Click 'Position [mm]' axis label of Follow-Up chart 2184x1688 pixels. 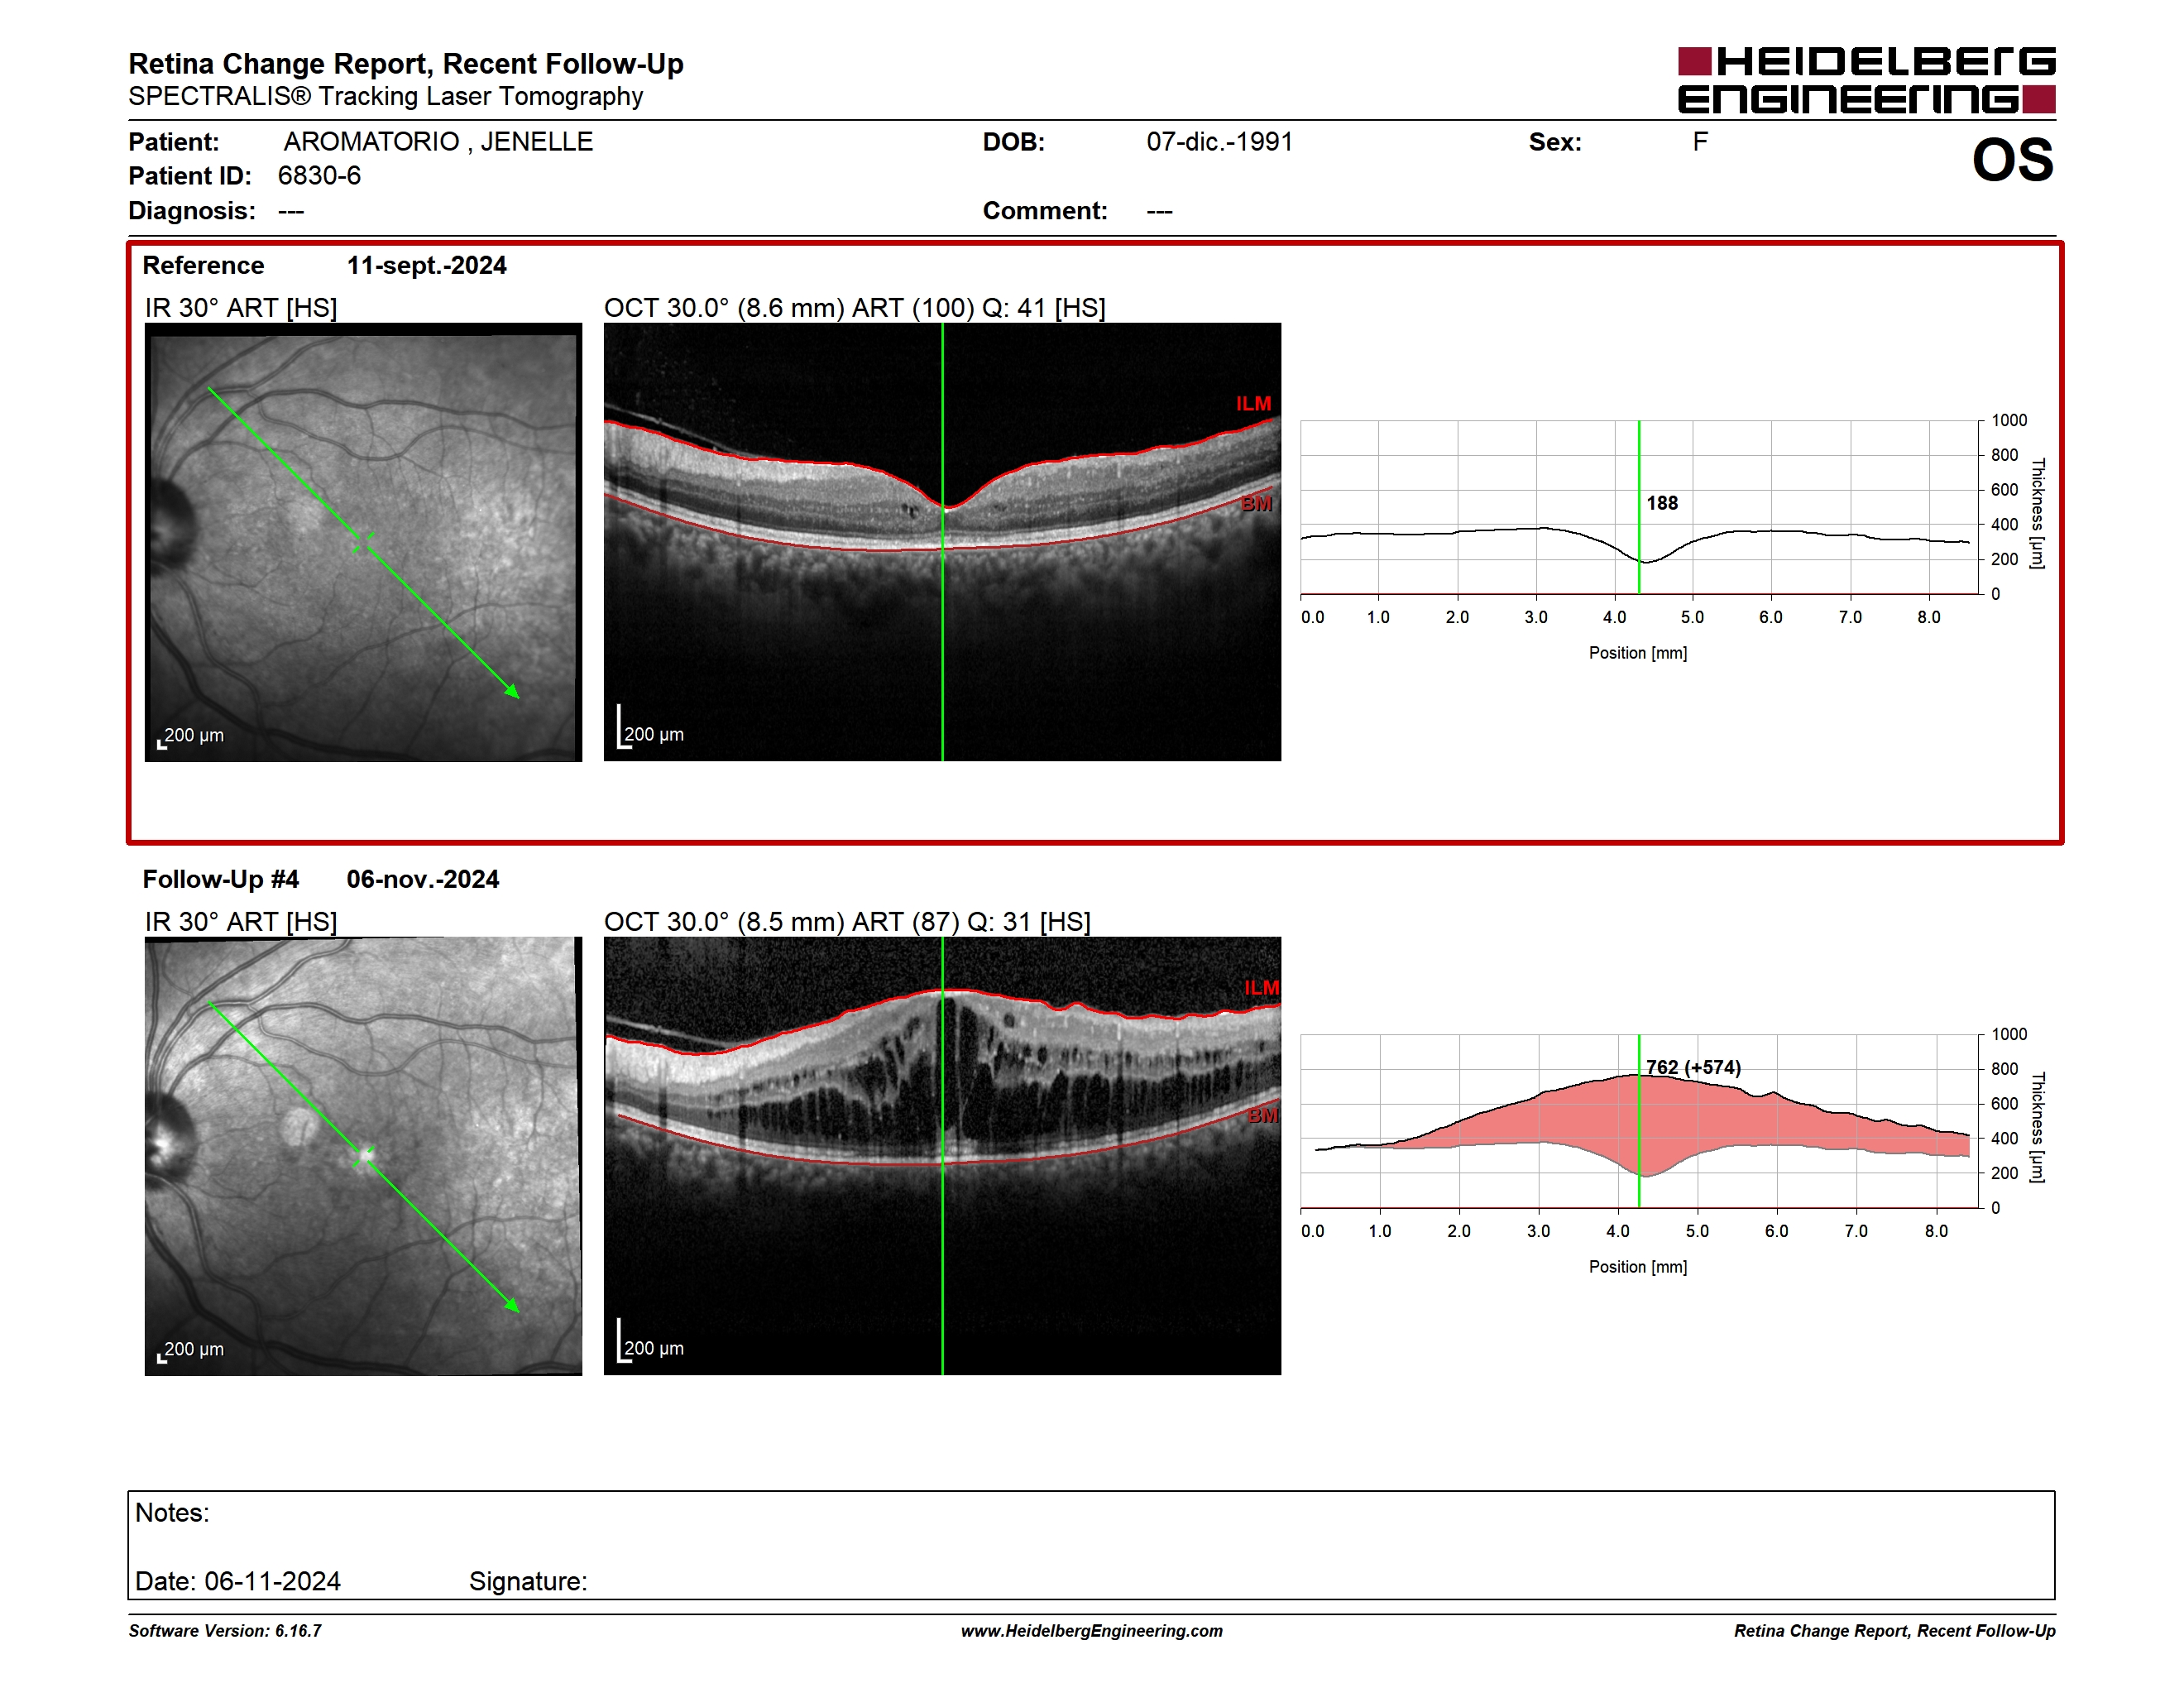coord(1638,1267)
